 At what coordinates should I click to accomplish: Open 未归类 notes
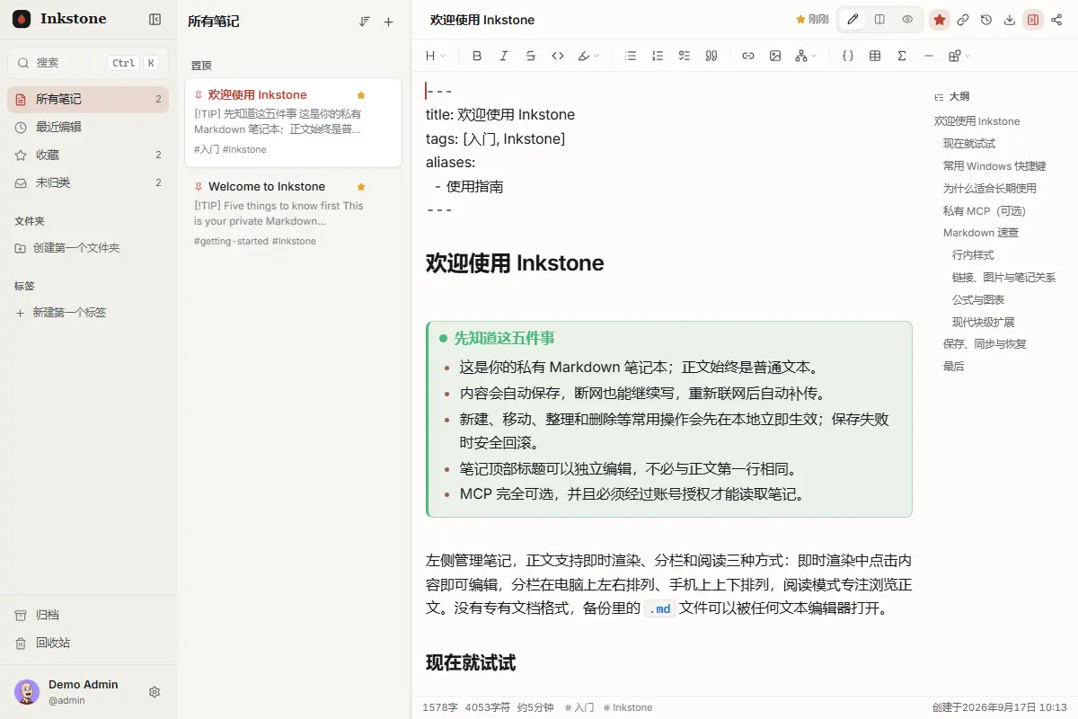[88, 182]
